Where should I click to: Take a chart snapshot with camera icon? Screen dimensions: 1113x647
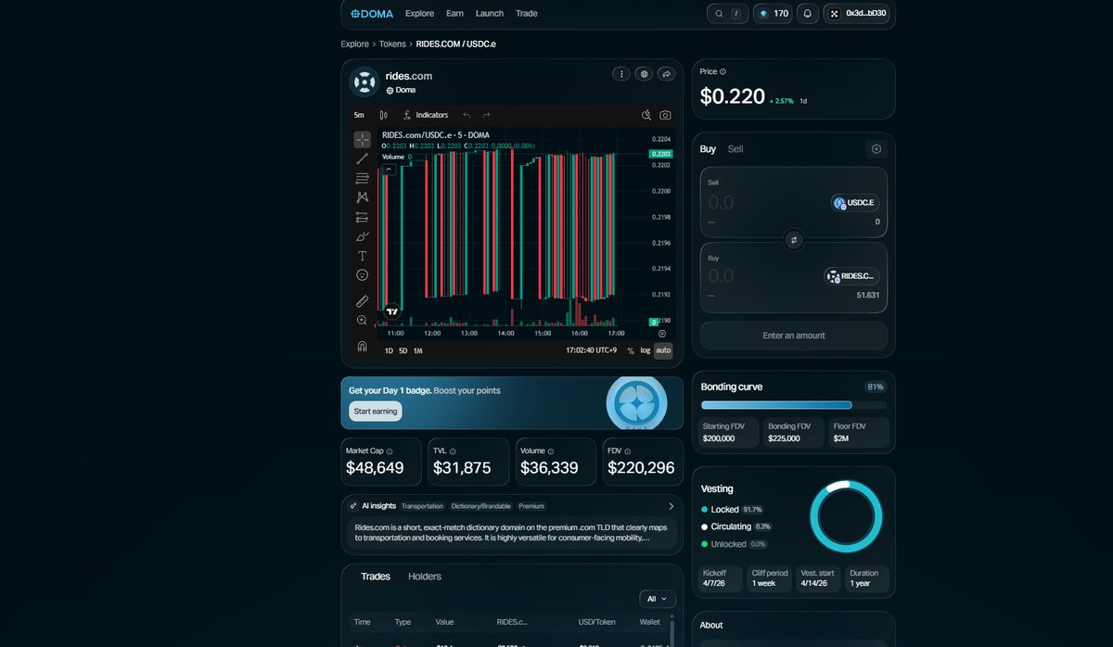[666, 115]
